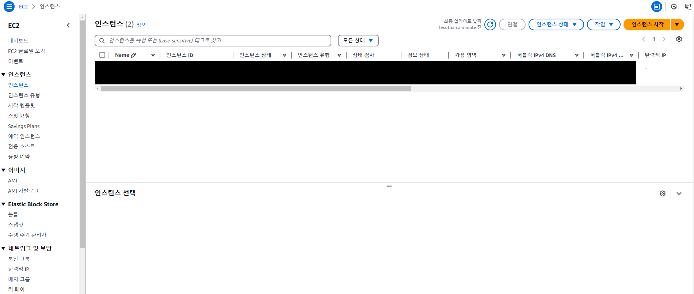The height and width of the screenshot is (294, 694).
Task: Click the table horizontal scrollbar thumb
Action: point(256,89)
